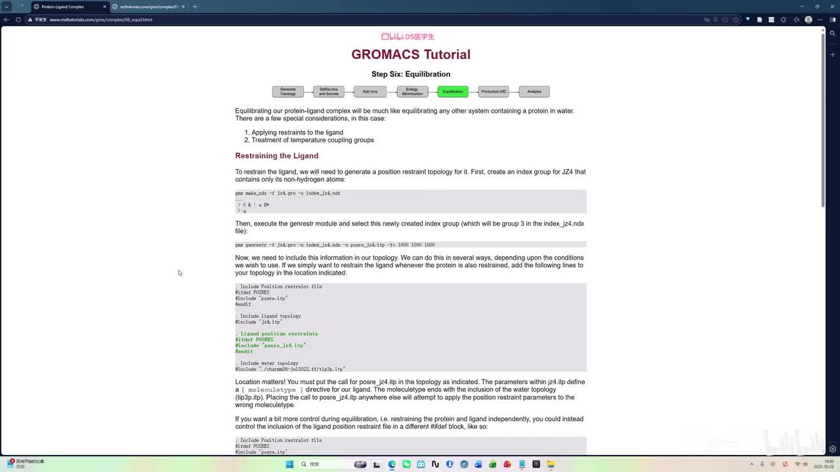Open the favorites list star icon

coord(796,20)
